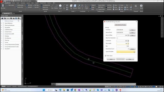Check the Quick Reference checkbox
Image resolution: width=164 pixels, height=92 pixels.
pos(3,23)
